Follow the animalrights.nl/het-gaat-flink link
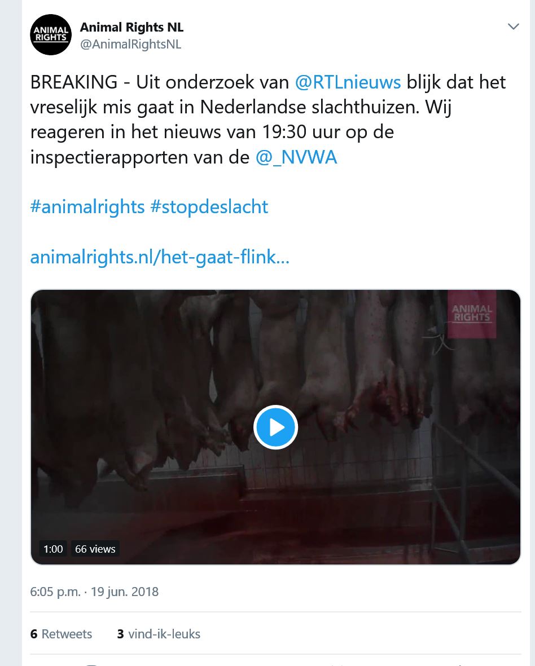This screenshot has width=535, height=666. (x=160, y=257)
